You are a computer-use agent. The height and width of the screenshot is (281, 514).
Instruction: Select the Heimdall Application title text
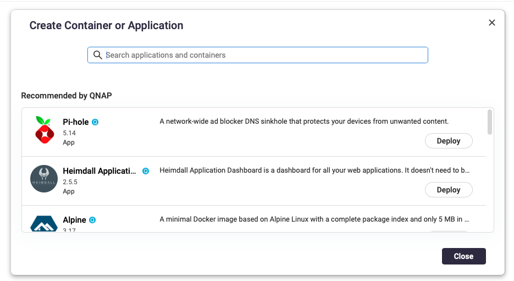tap(100, 171)
